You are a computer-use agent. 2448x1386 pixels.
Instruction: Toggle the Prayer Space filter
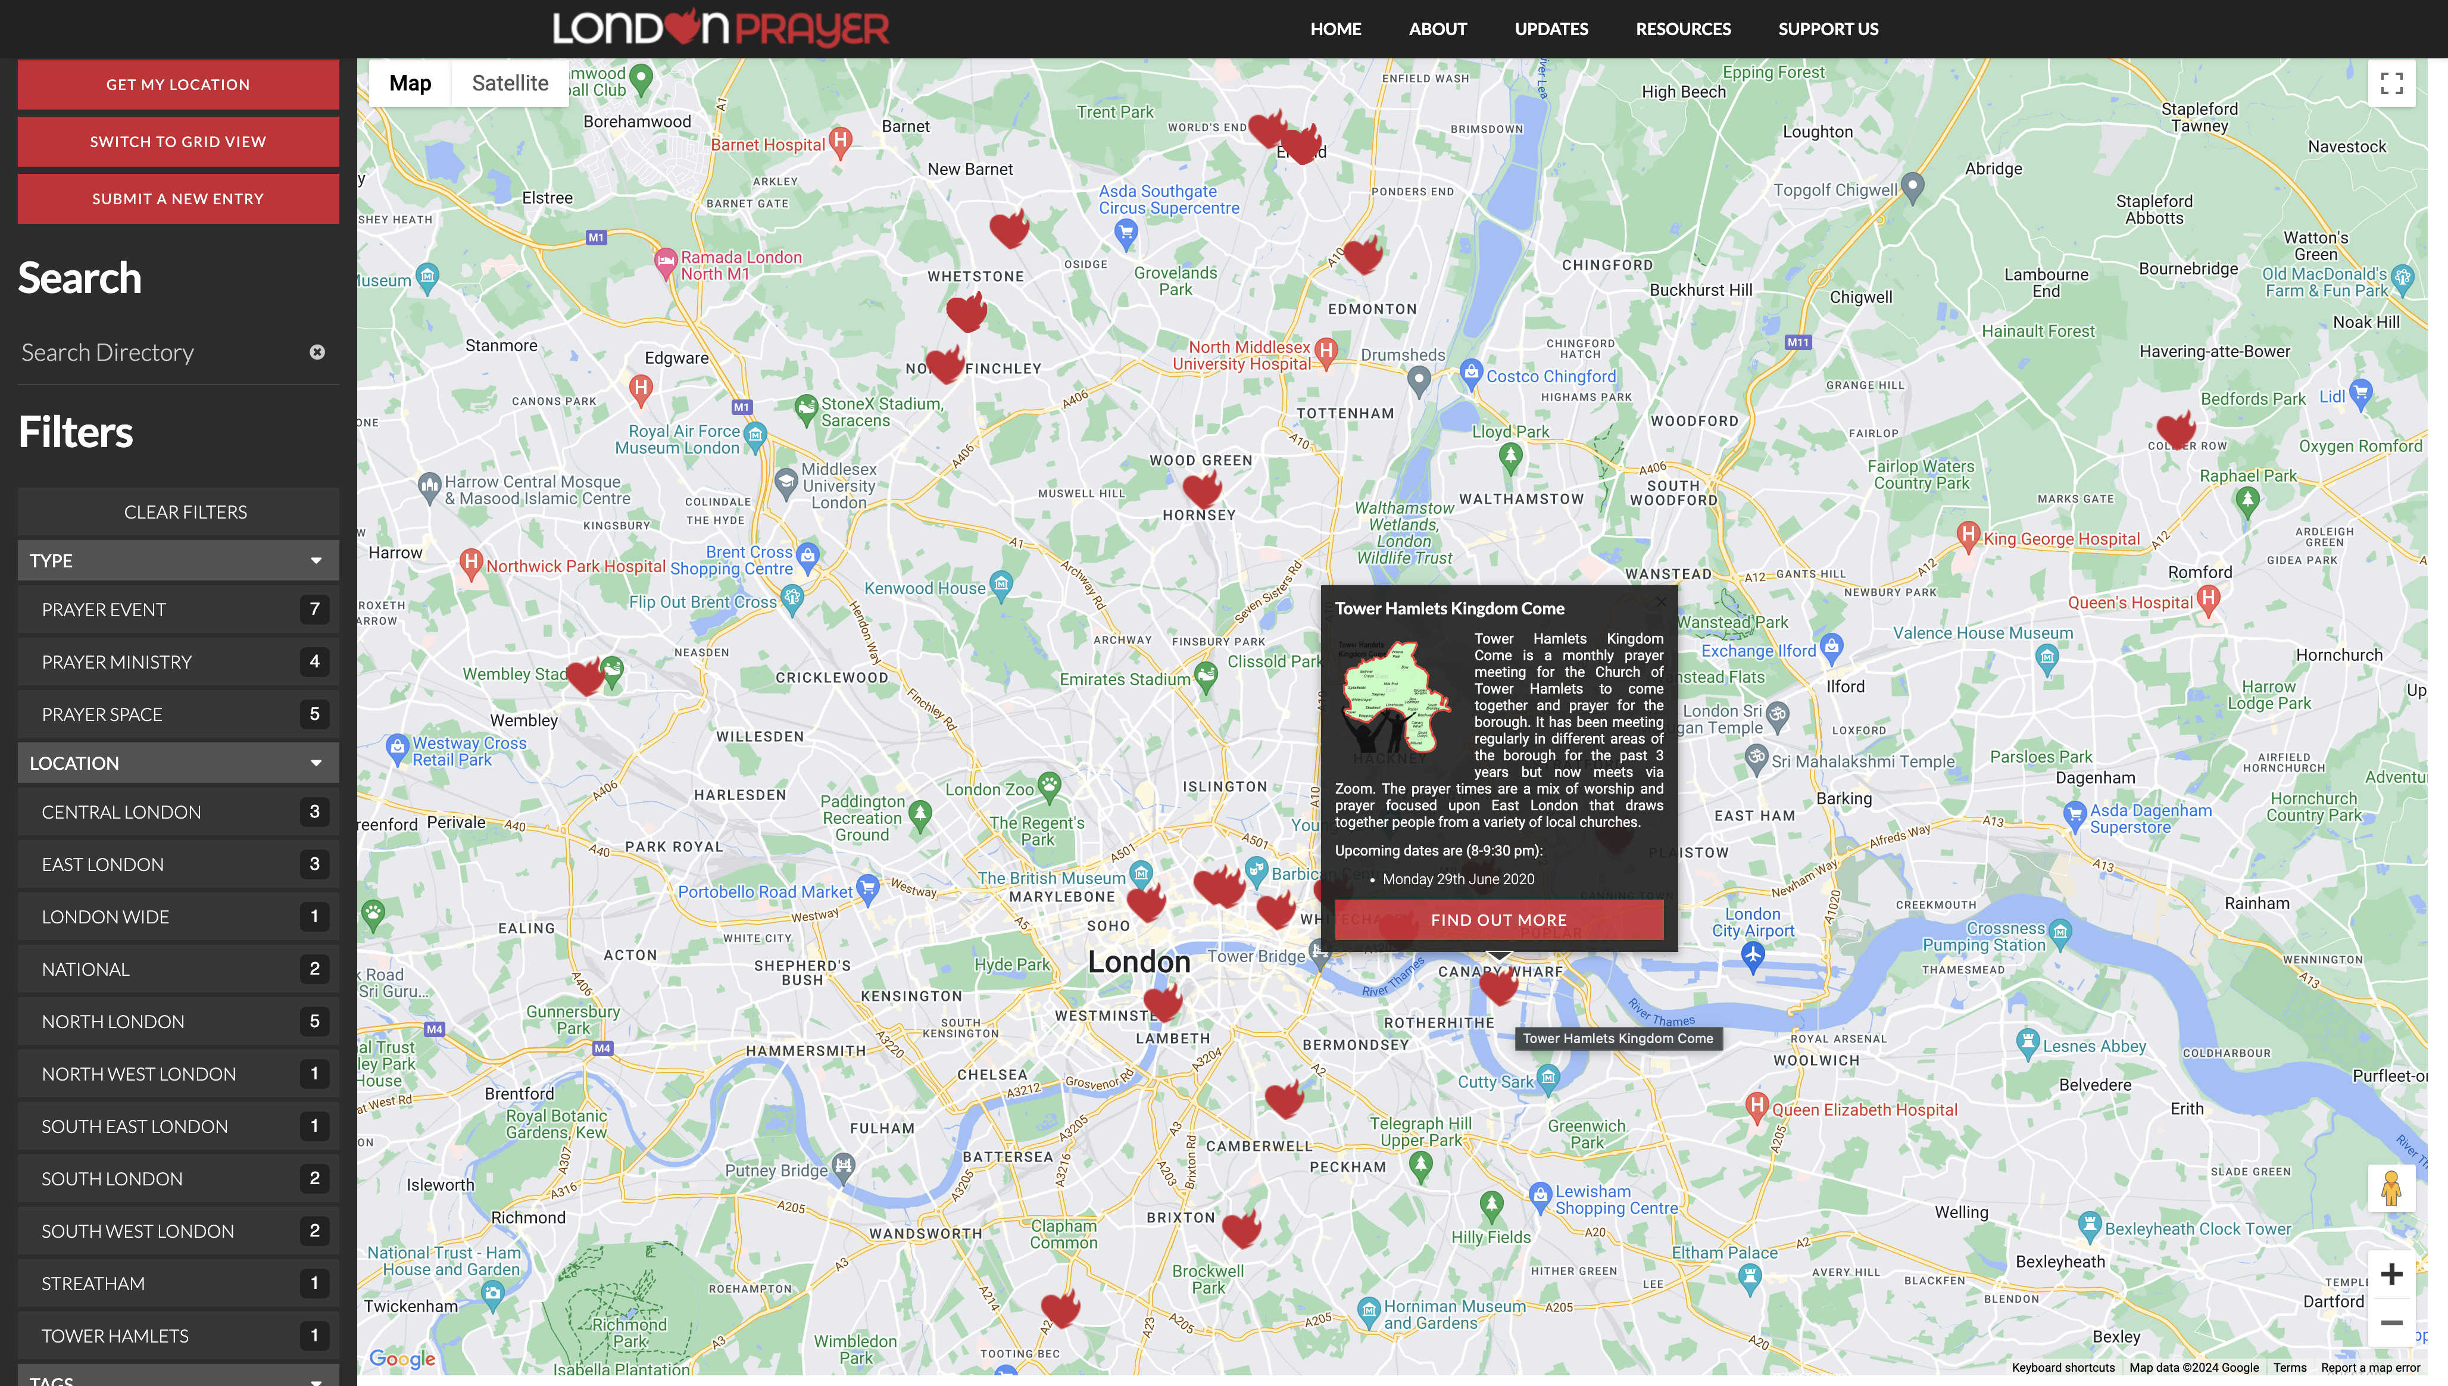[x=178, y=714]
